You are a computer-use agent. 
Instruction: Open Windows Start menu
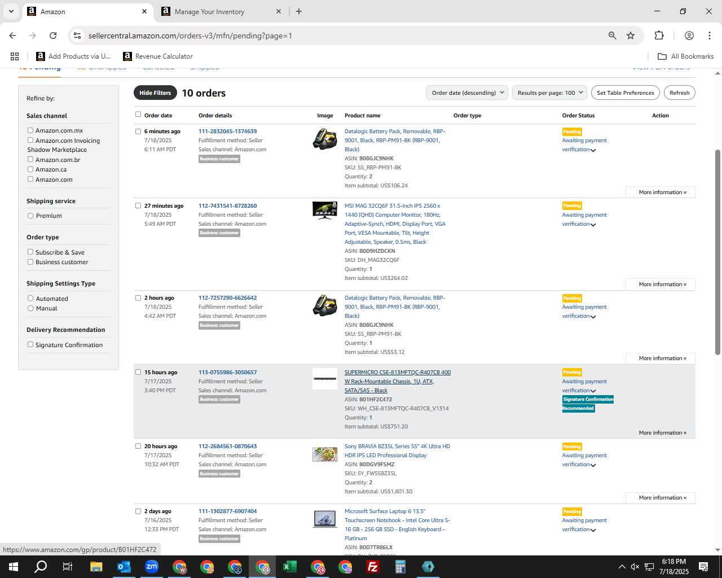pos(14,567)
